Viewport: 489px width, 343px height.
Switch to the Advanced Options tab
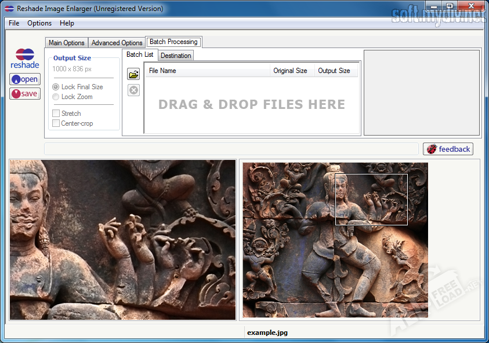click(117, 43)
